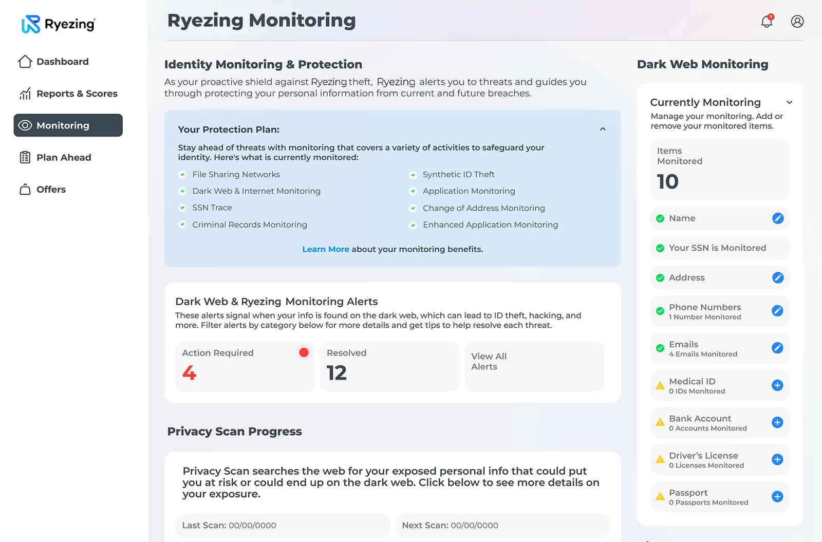This screenshot has width=822, height=542.
Task: Add a Bank Account with plus icon
Action: 777,422
